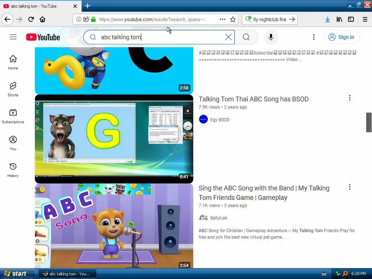Submit the browser search bar arrow
Image resolution: width=372 pixels, height=279 pixels.
[292, 19]
